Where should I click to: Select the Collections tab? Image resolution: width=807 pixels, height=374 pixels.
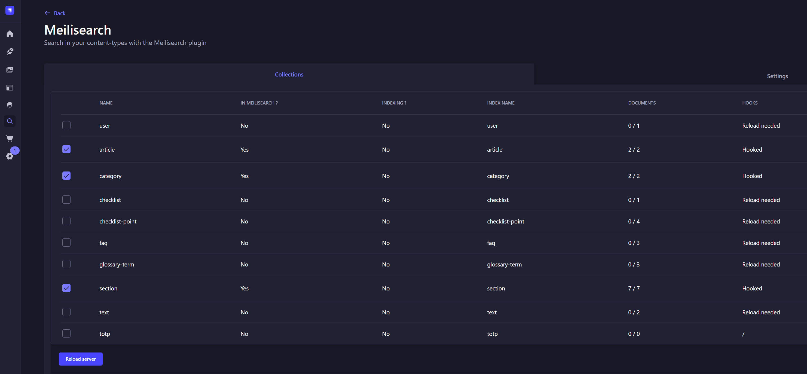click(289, 75)
